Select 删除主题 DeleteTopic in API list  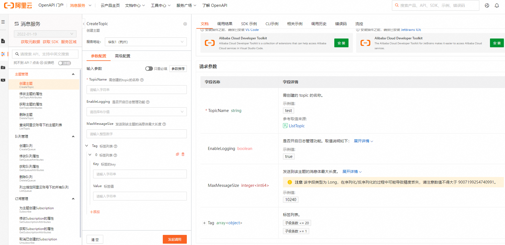click(x=44, y=116)
